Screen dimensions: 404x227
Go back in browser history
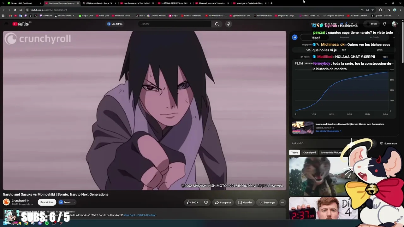pos(3,10)
